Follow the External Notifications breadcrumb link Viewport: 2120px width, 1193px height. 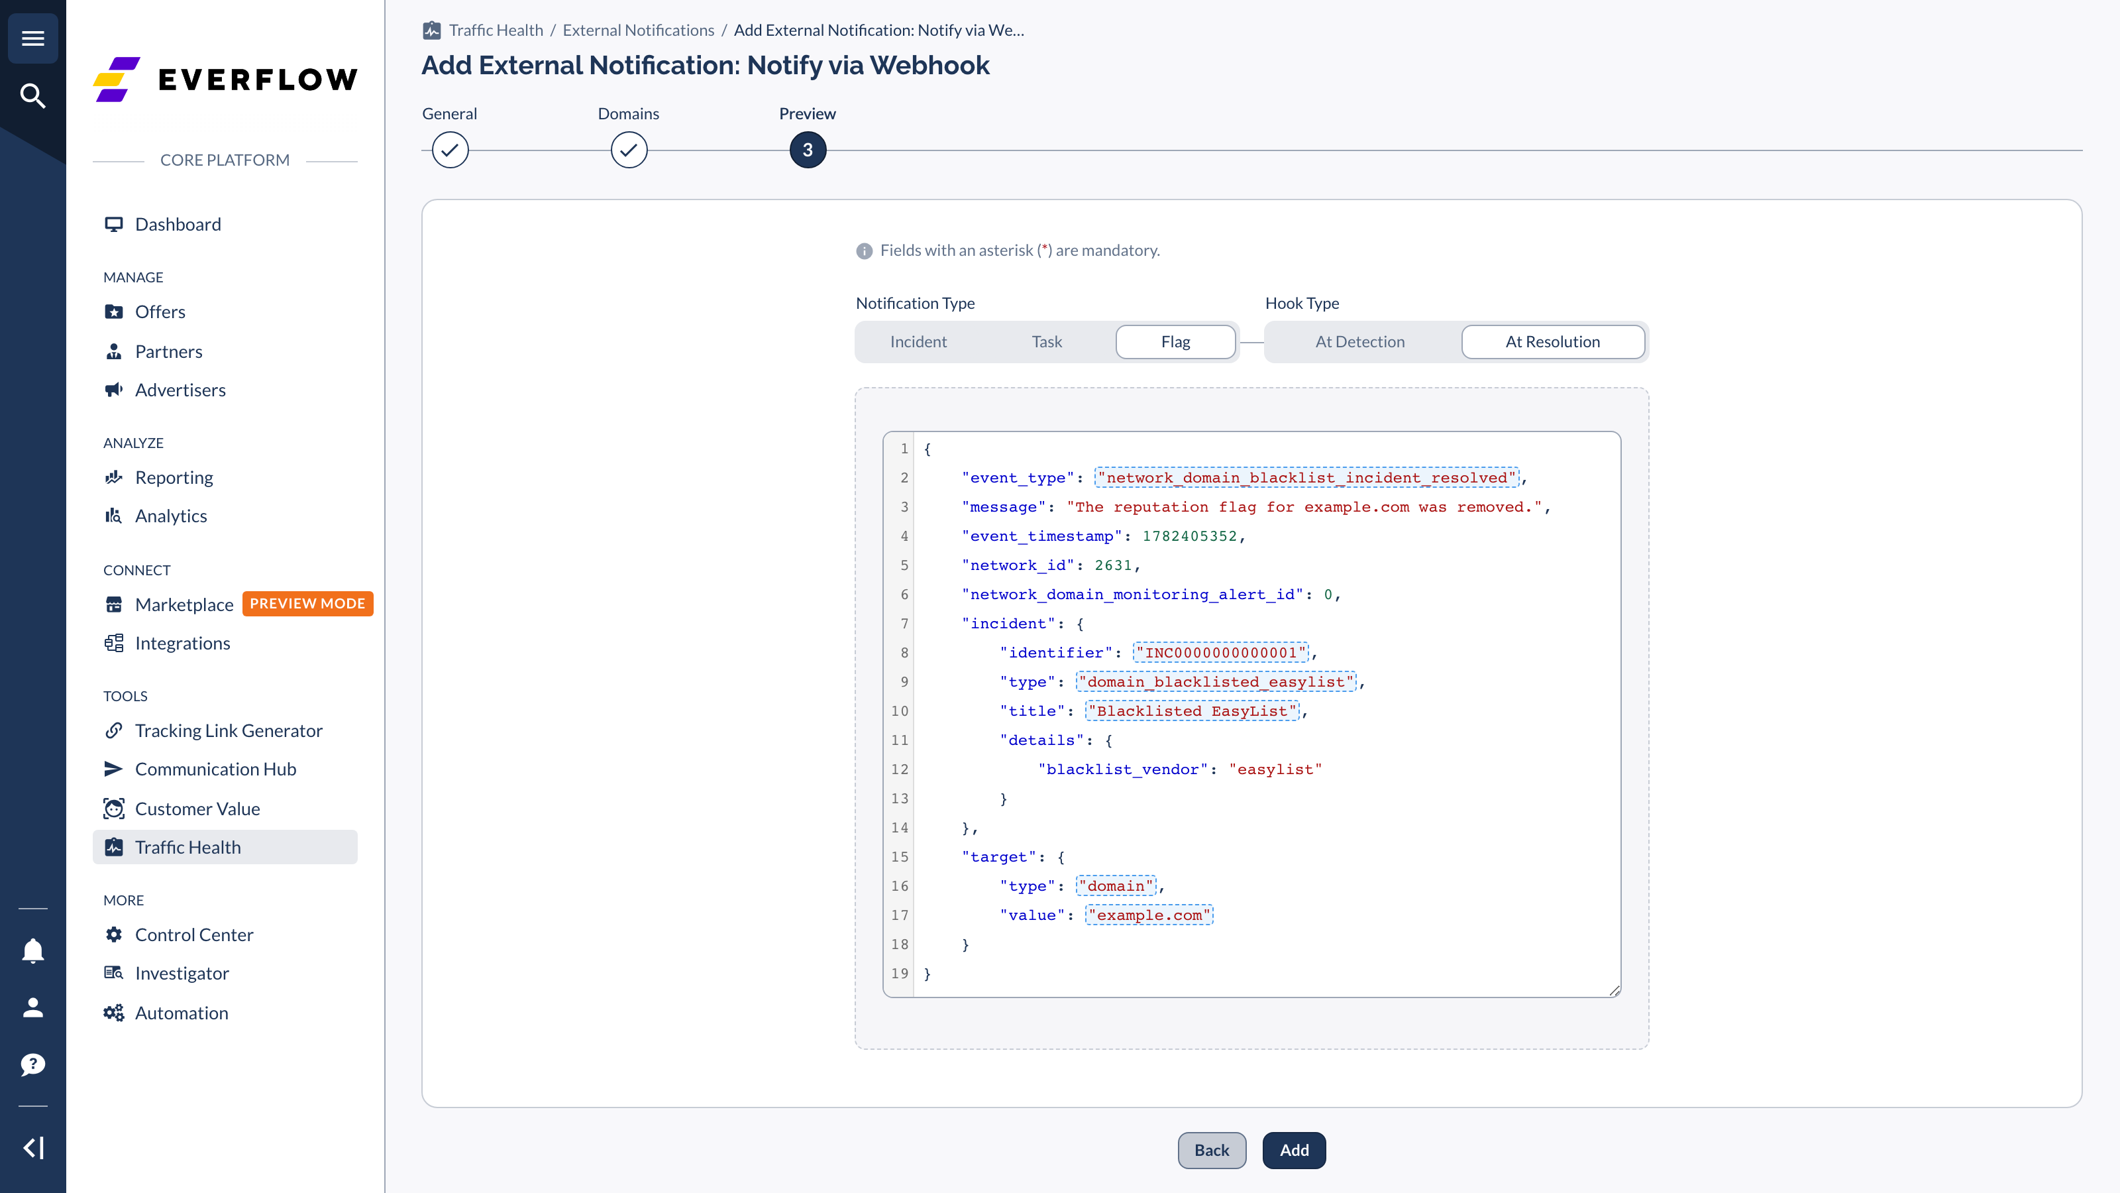coord(638,30)
